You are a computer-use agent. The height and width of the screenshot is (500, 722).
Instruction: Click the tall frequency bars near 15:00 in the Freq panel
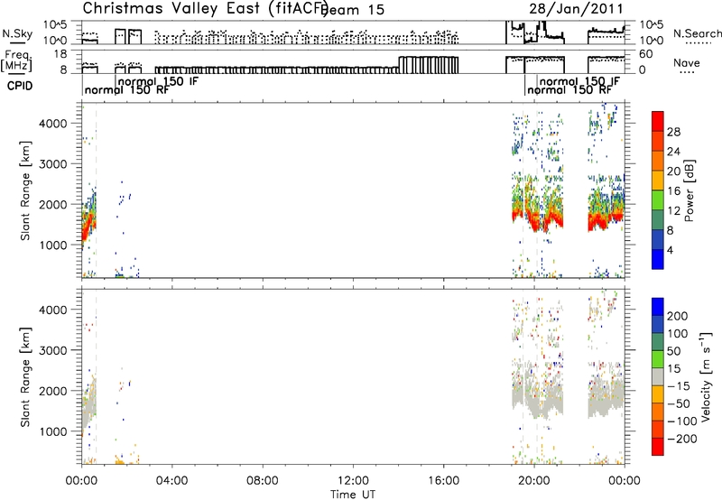pos(428,65)
